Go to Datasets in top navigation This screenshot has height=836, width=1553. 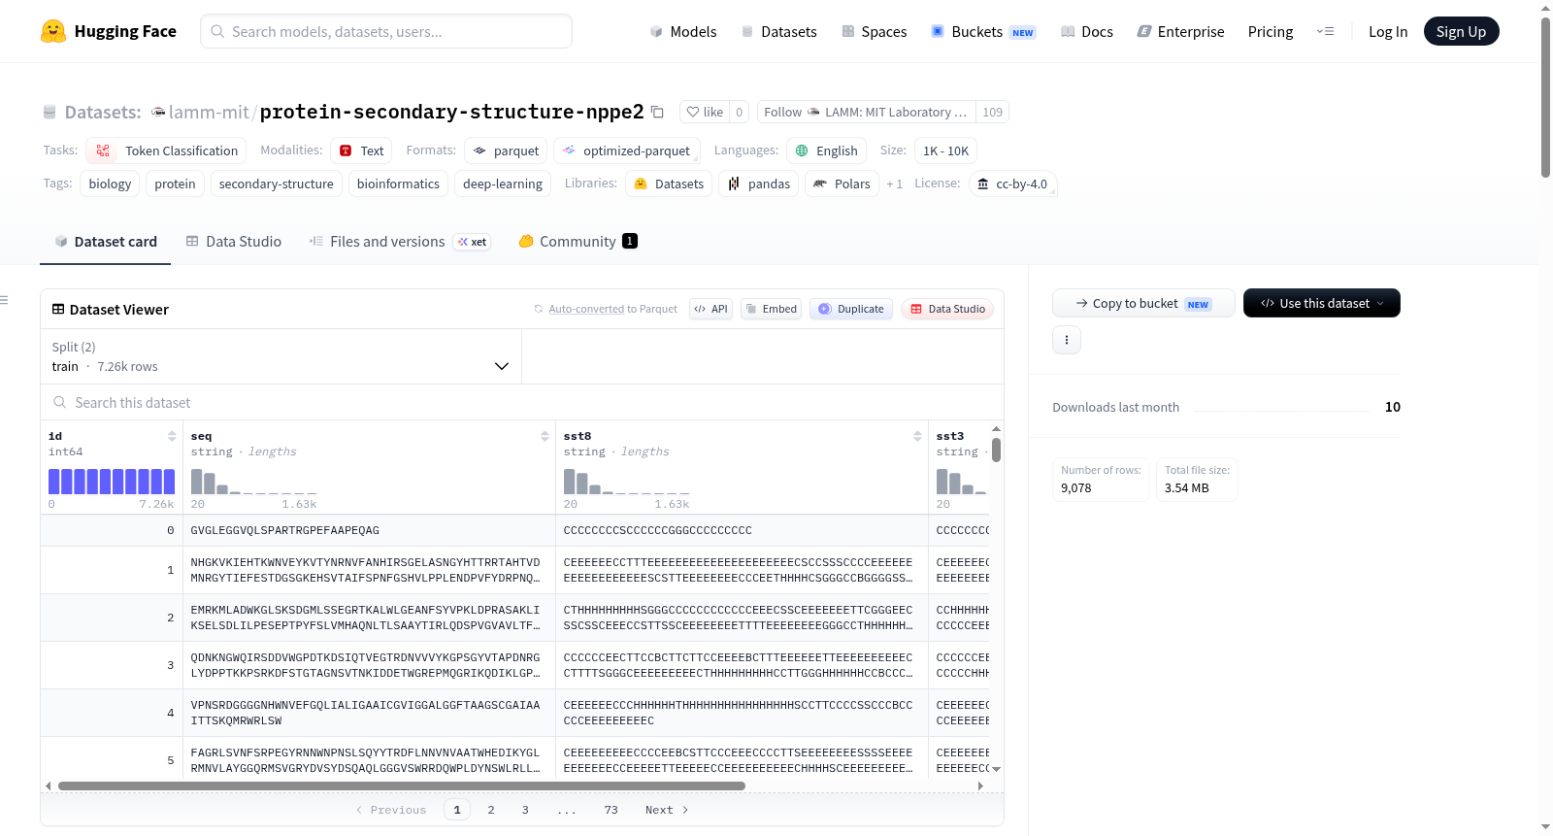click(779, 31)
